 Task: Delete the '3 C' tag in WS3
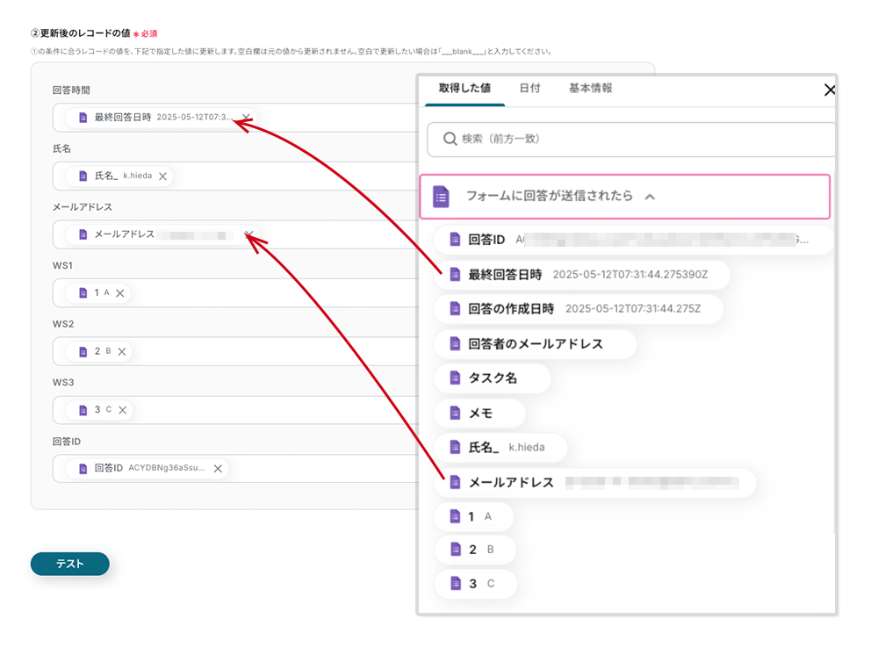123,410
